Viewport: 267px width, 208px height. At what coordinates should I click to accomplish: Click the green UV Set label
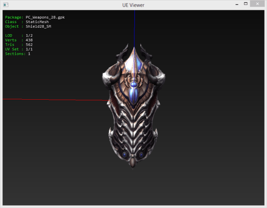[x=12, y=49]
